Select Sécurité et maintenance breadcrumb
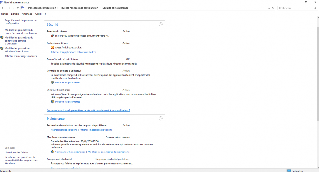Image resolution: width=319 pixels, height=172 pixels. [115, 8]
